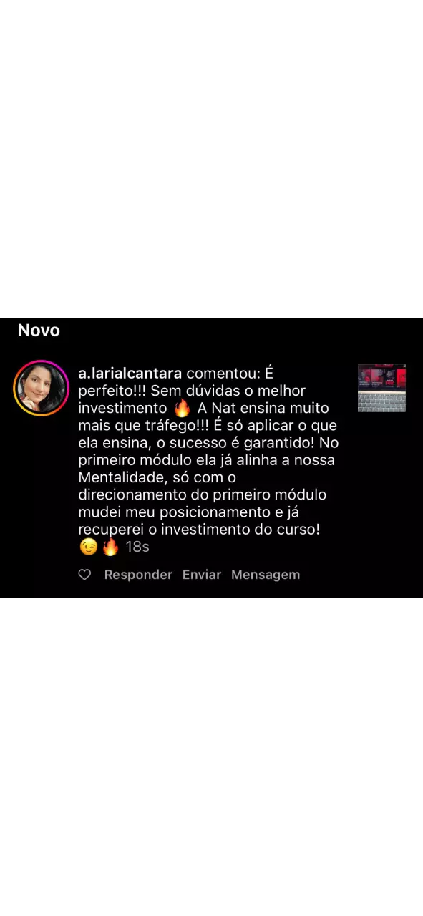Viewport: 423px width, 916px height.
Task: Open a.larialcantara's profile picture avatar
Action: coord(41,388)
